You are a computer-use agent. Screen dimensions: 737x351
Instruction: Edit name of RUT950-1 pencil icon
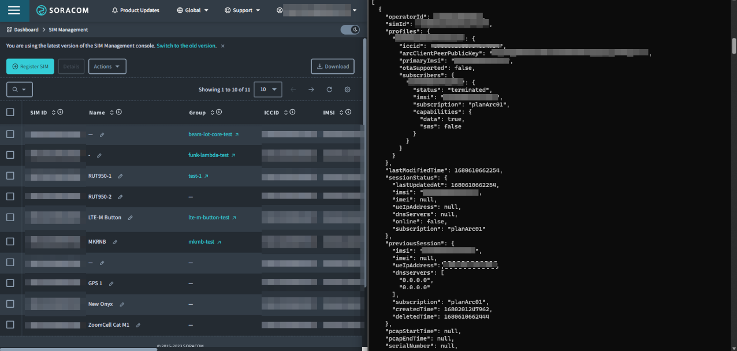point(120,176)
